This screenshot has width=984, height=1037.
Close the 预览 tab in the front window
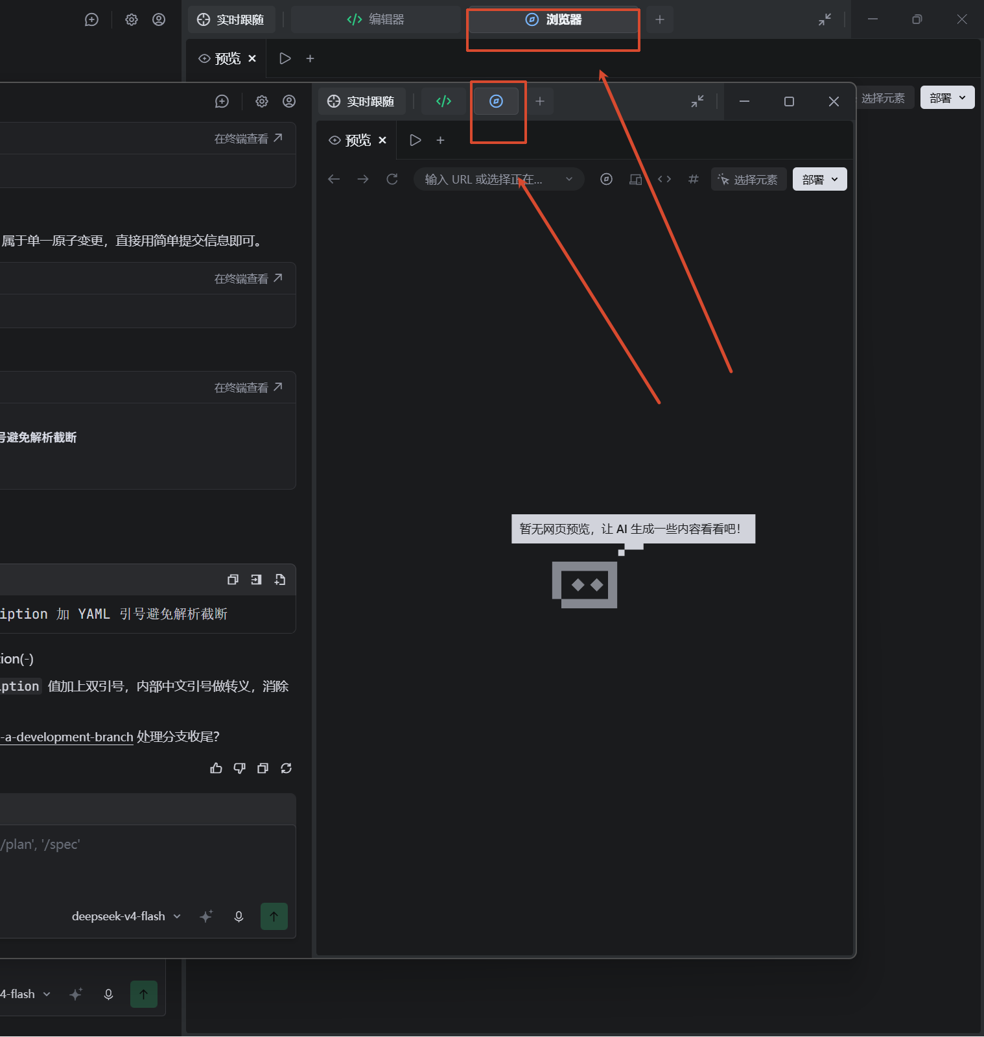[382, 140]
